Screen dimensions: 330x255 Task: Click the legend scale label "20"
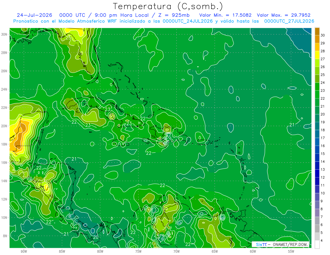coord(323,114)
